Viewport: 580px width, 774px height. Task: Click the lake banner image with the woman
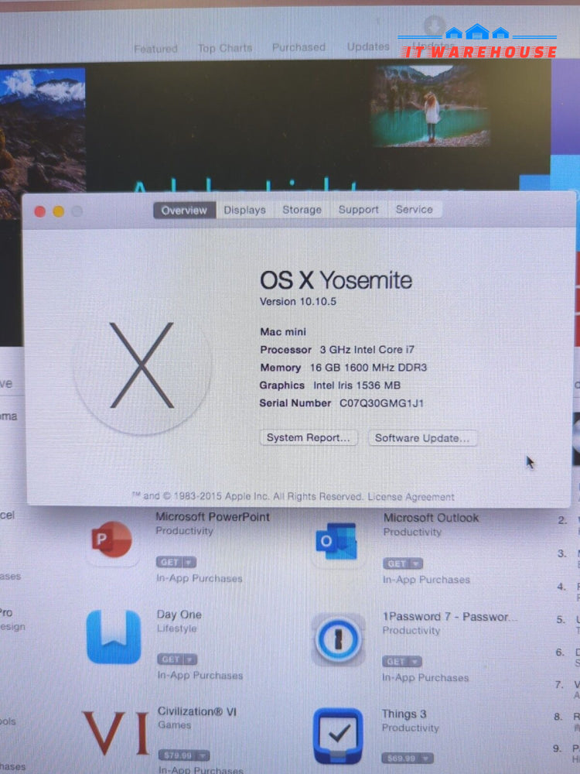point(430,106)
